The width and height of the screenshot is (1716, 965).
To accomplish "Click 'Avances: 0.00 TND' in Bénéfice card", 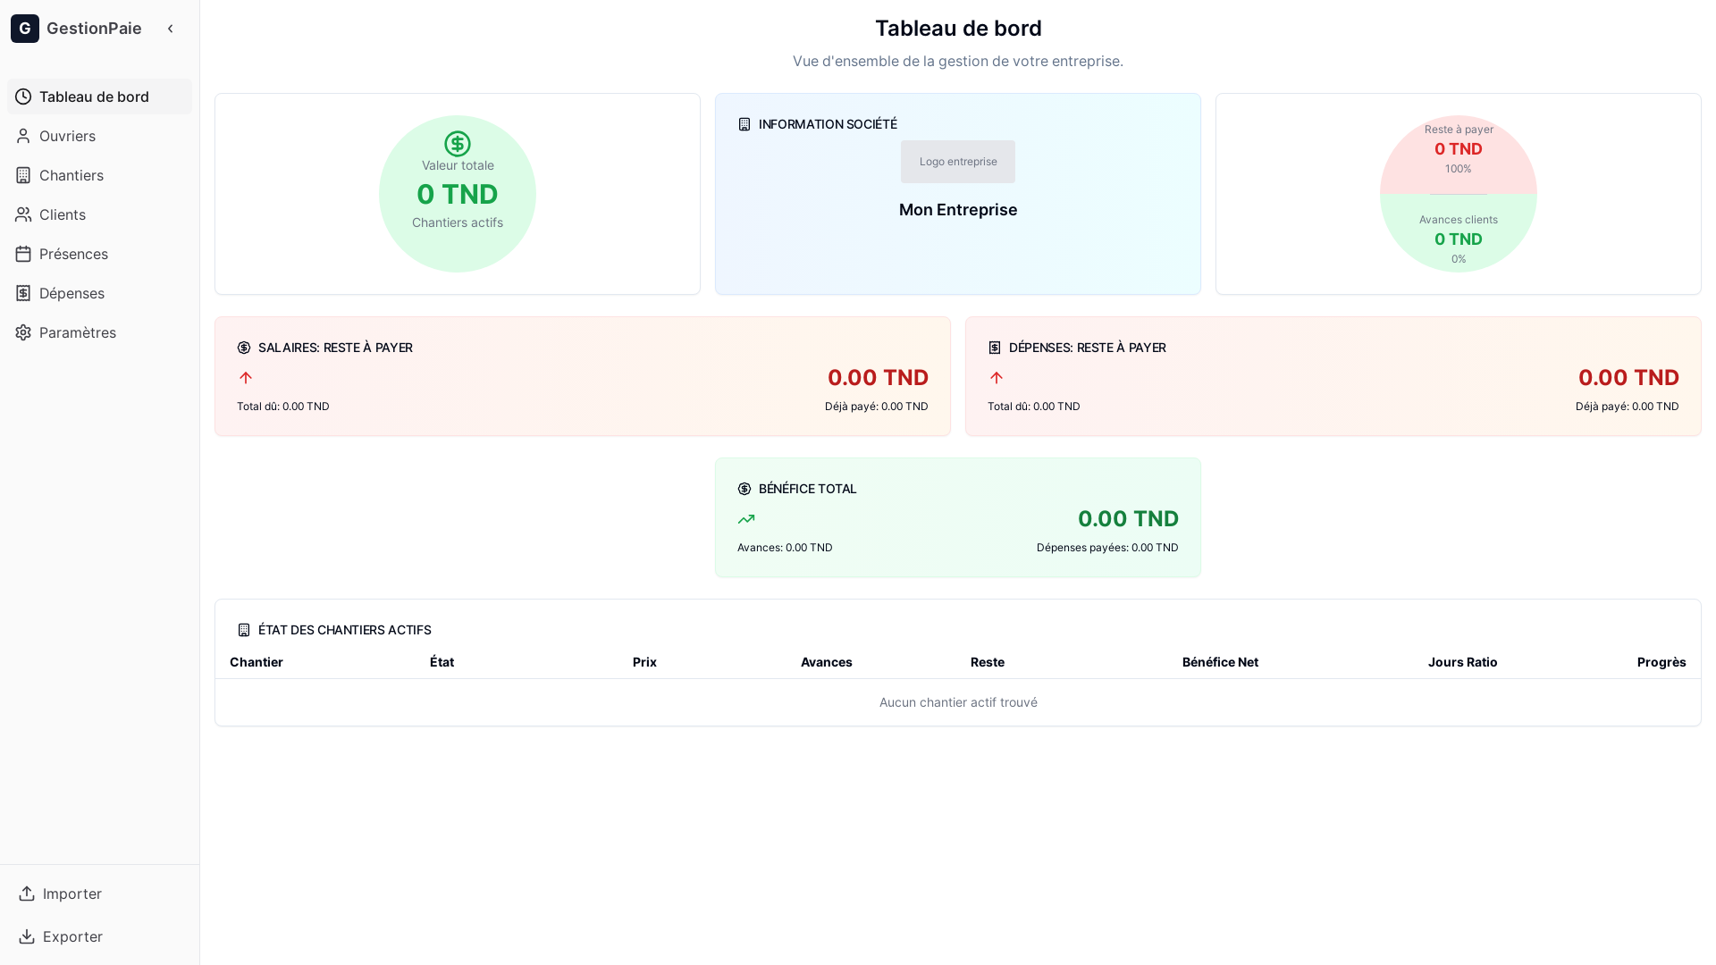I will pos(785,548).
